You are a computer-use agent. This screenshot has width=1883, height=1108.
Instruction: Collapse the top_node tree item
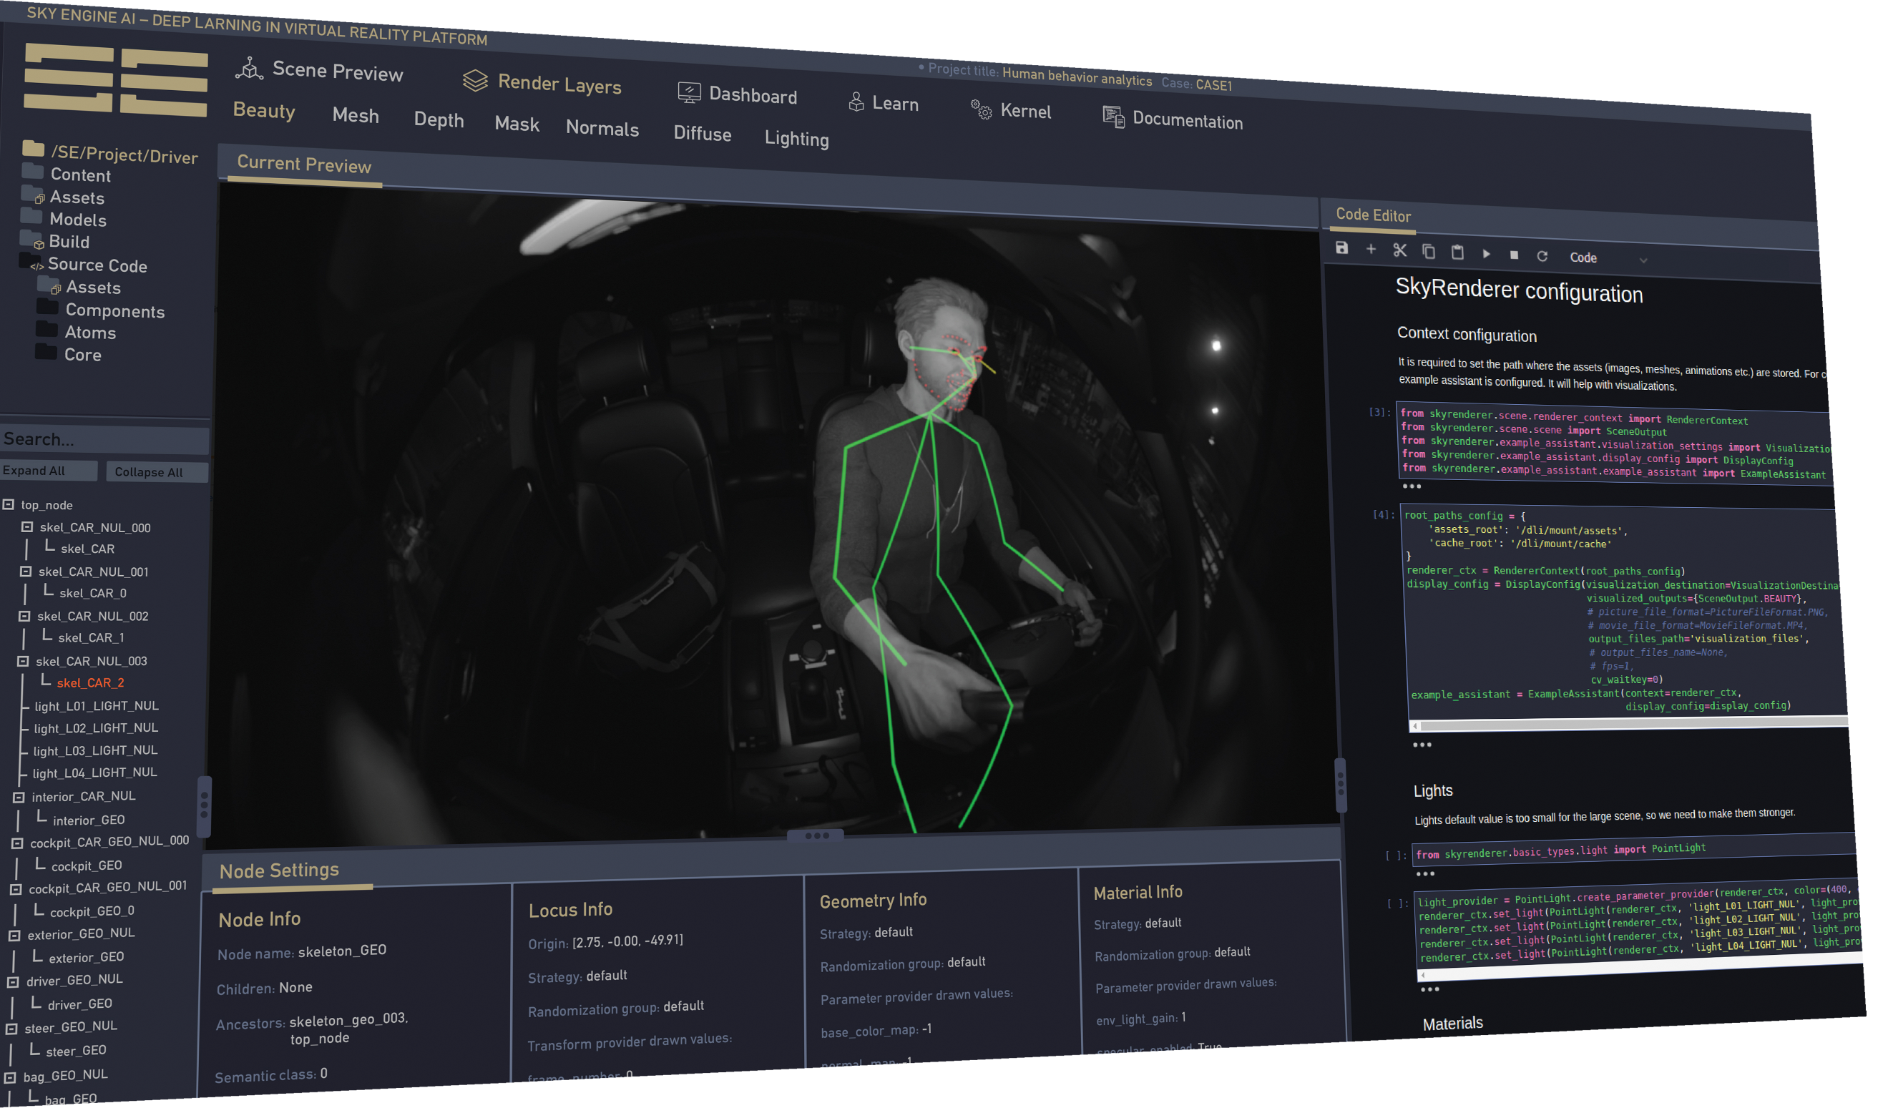point(9,505)
